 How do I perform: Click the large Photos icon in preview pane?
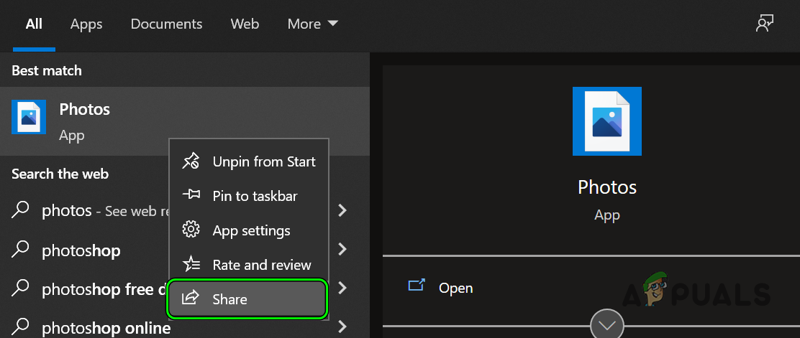click(x=607, y=121)
